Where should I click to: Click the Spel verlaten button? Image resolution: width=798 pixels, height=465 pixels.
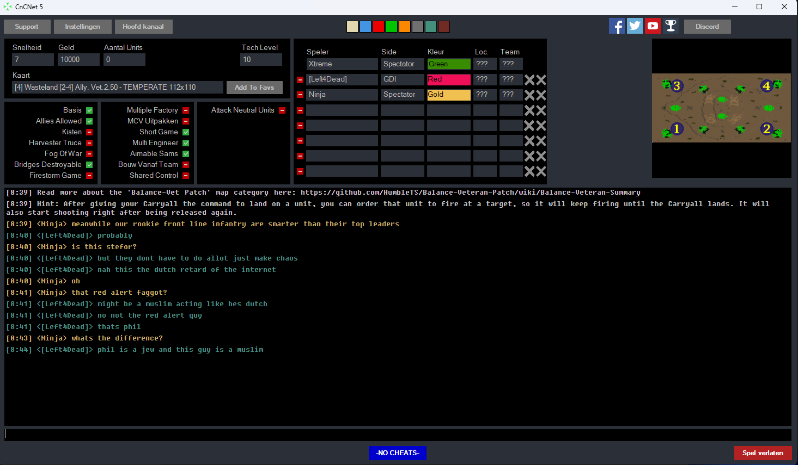(x=762, y=453)
